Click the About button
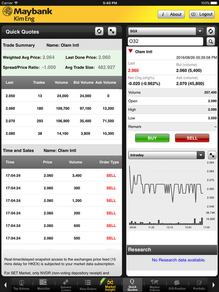The width and height of the screenshot is (219, 292). click(171, 14)
